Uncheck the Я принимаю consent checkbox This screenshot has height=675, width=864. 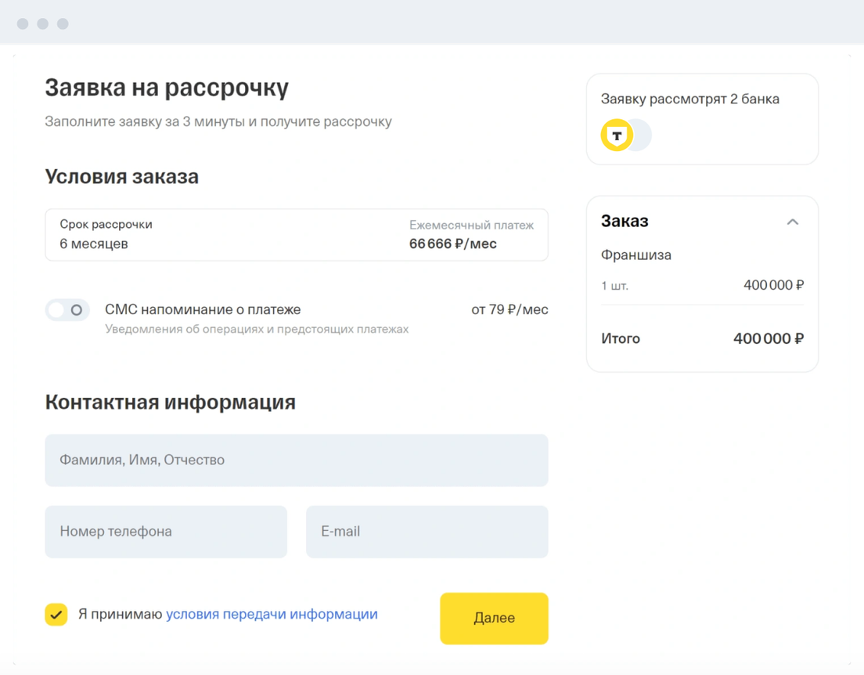coord(56,615)
